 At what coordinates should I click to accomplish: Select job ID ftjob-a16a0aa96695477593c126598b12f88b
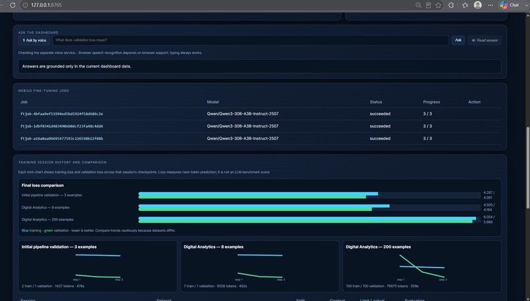pos(62,139)
